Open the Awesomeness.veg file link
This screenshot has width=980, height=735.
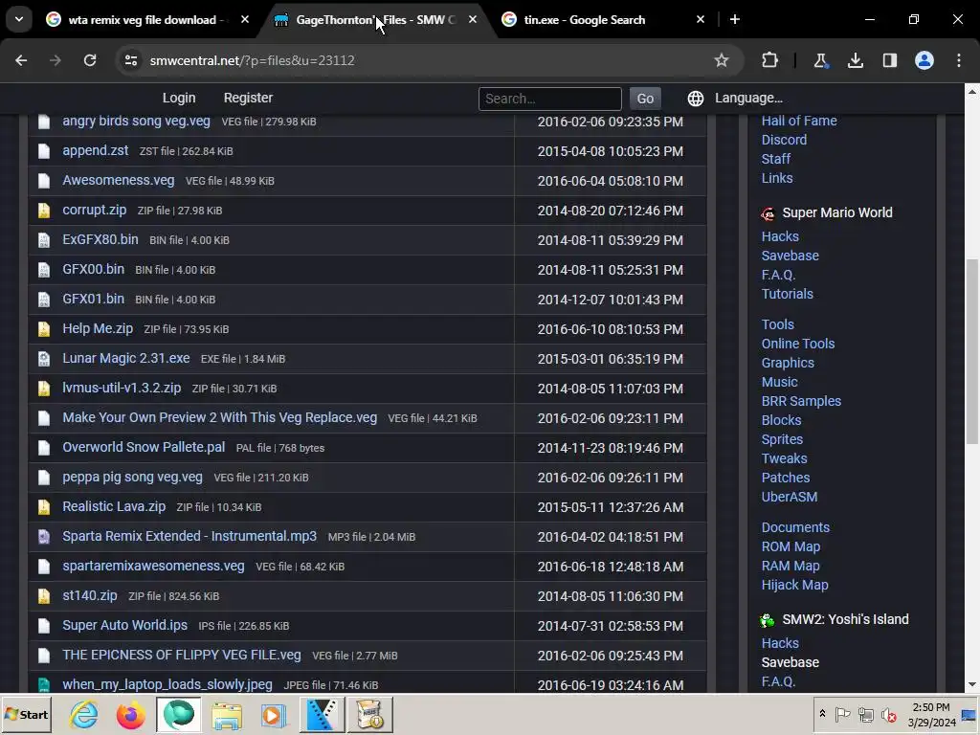[x=118, y=180]
